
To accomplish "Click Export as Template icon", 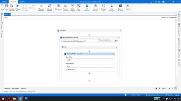I will [x=12, y=6].
